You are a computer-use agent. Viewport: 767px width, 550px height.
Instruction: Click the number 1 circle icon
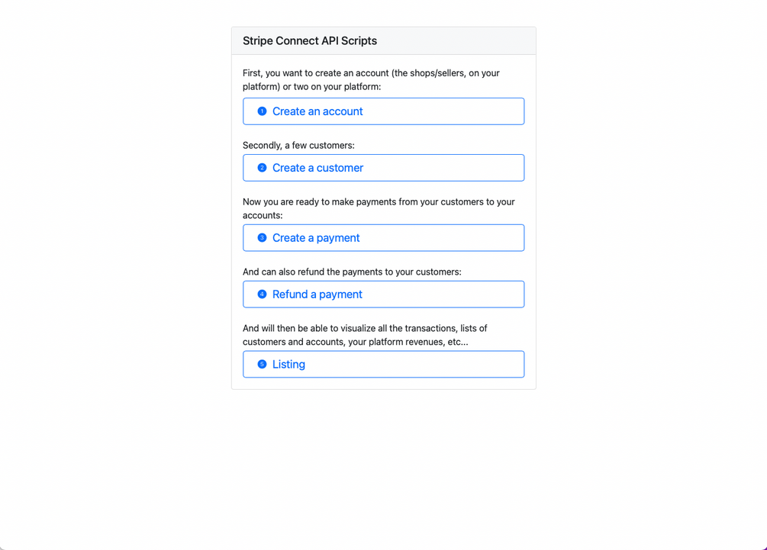[262, 111]
